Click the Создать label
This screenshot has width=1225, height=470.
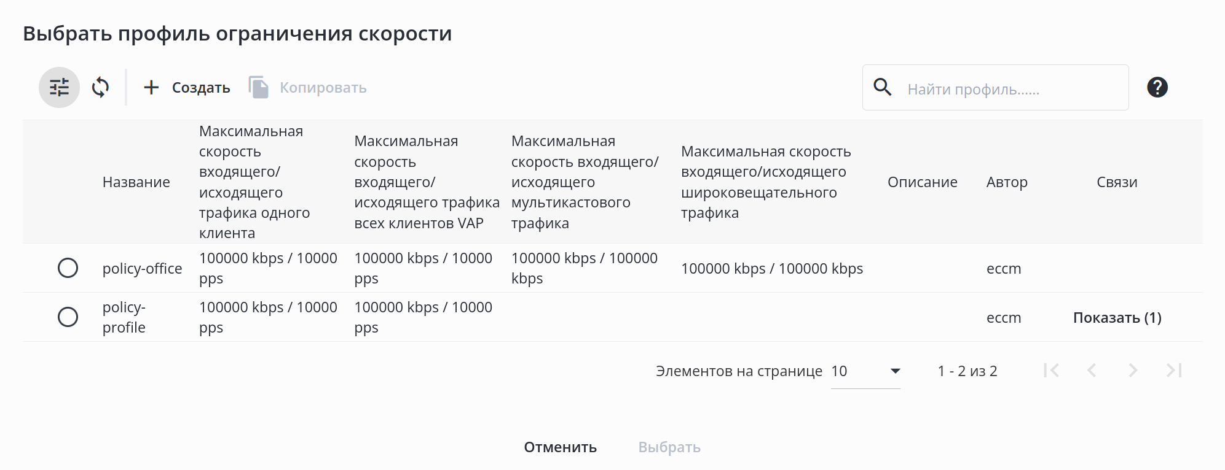tap(201, 88)
